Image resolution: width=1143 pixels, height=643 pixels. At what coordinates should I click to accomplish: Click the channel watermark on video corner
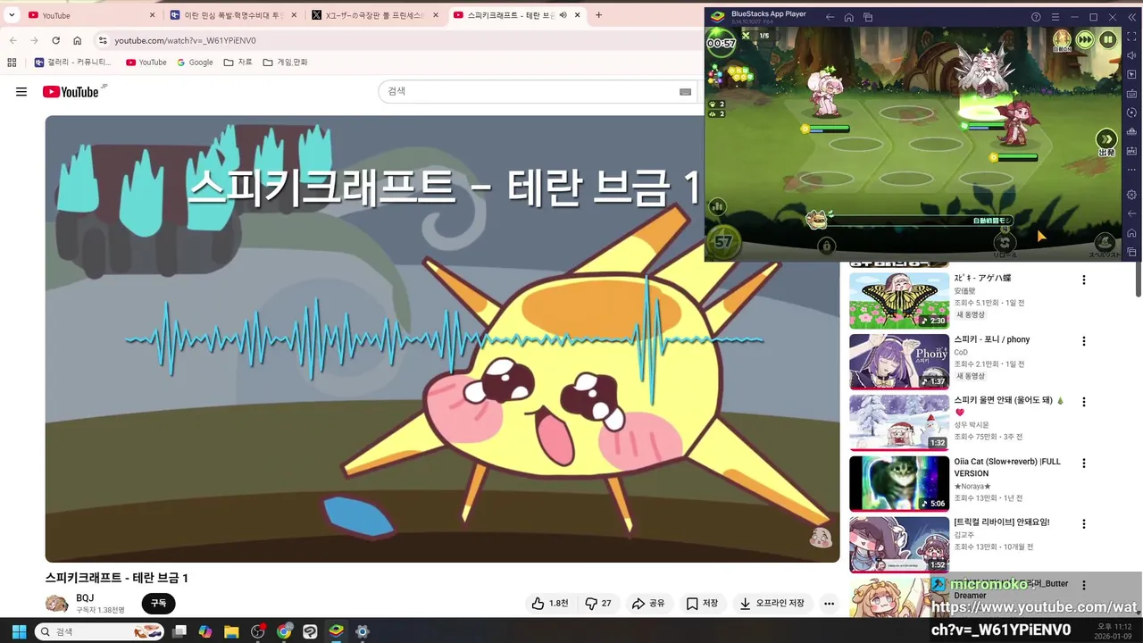click(x=820, y=538)
